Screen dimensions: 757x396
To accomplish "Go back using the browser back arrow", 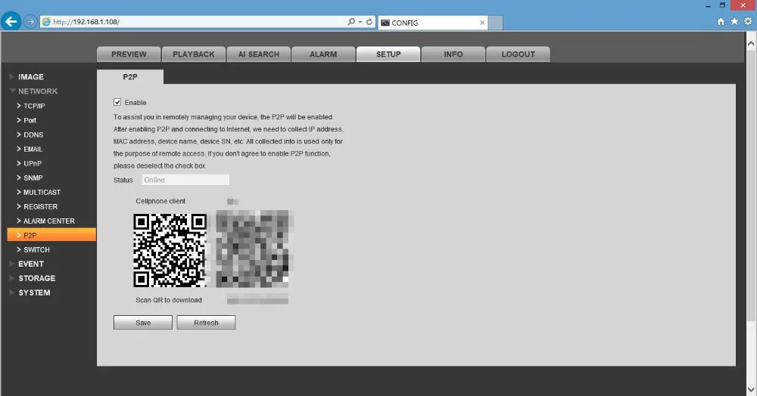I will click(x=11, y=22).
